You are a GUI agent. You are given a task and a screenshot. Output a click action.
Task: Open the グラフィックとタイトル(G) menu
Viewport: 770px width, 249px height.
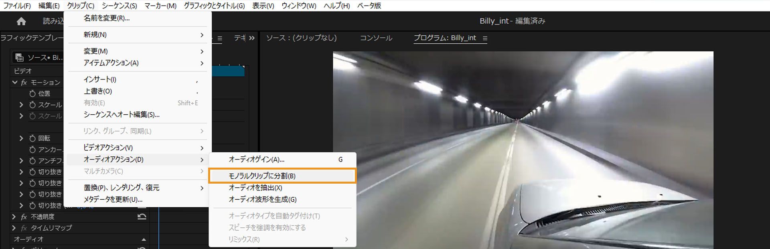click(214, 6)
